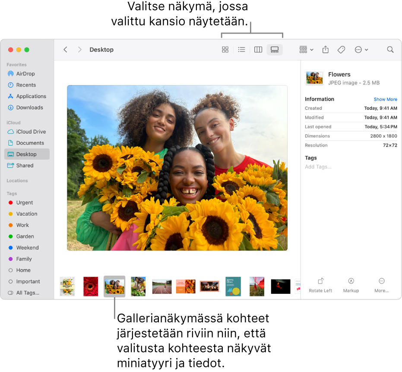Viewport: 402px width, 372px height.
Task: Click the Show More link
Action: (385, 99)
